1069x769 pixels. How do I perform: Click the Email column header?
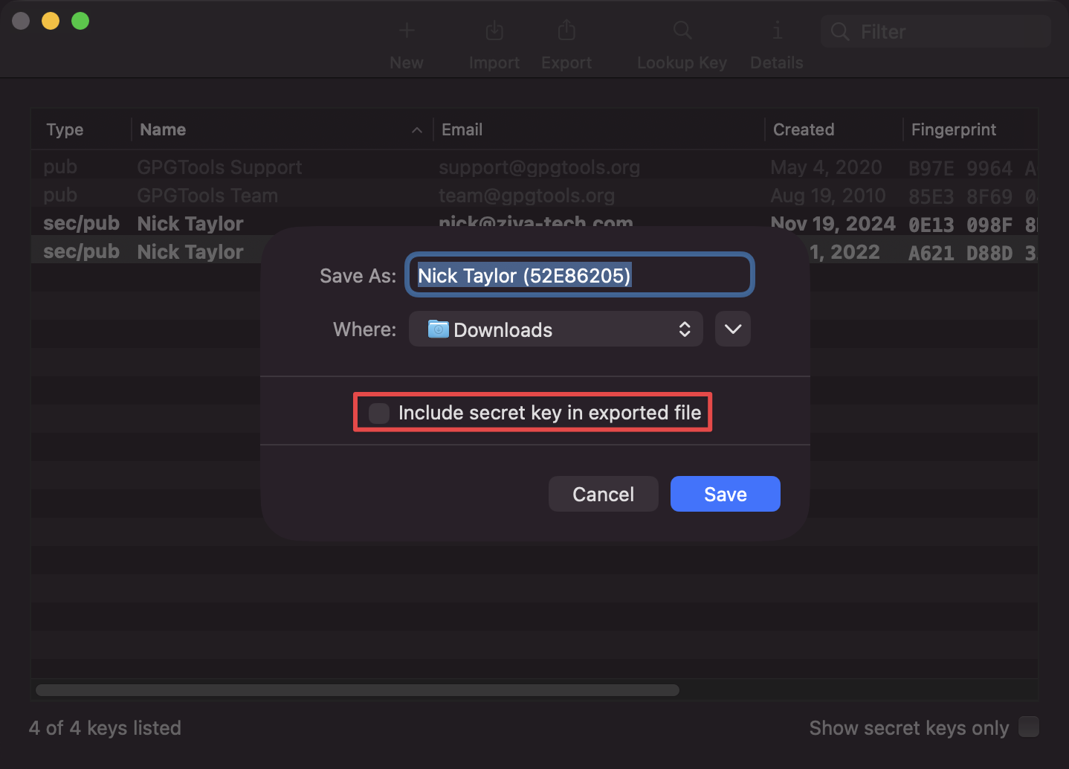[x=462, y=129]
